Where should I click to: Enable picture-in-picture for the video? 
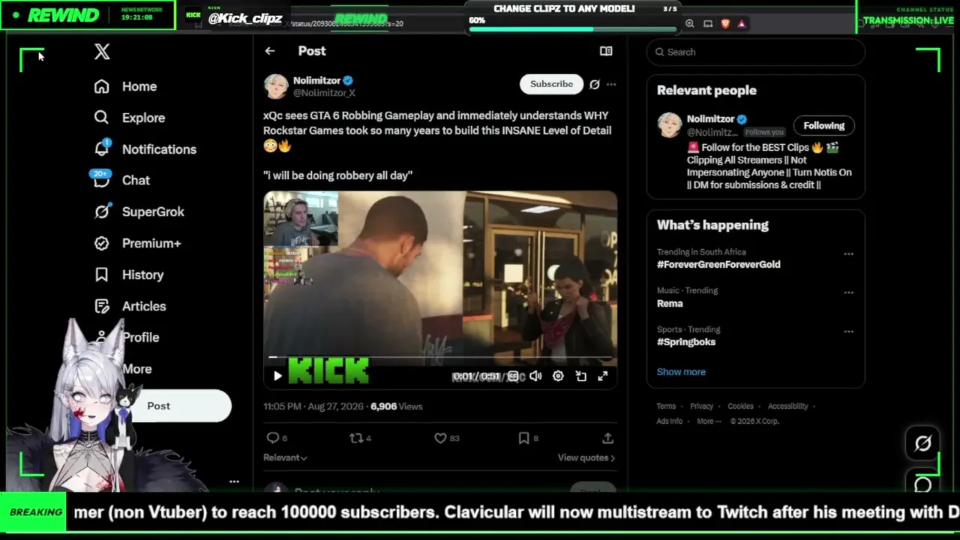[x=580, y=376]
